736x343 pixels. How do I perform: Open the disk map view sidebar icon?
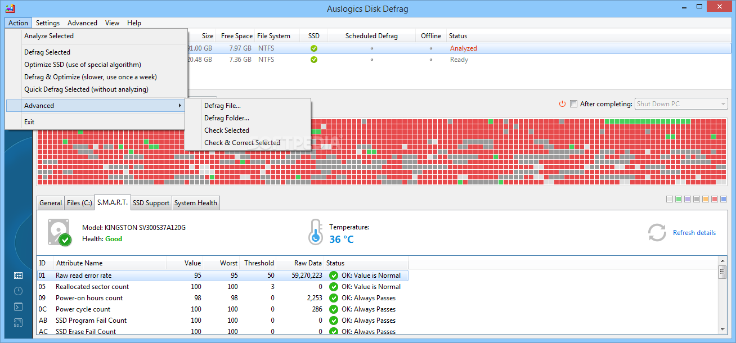point(19,276)
